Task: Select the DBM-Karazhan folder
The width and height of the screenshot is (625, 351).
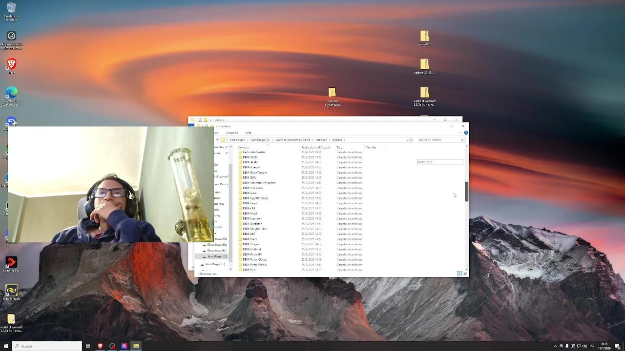Action: pos(252,224)
